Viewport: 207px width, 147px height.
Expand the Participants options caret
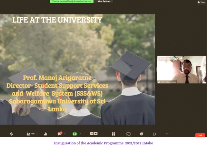coord(37,134)
